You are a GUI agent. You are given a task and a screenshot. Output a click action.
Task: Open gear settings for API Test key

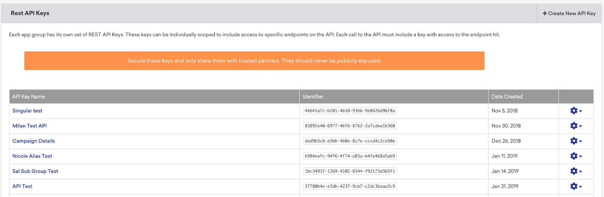click(x=576, y=186)
